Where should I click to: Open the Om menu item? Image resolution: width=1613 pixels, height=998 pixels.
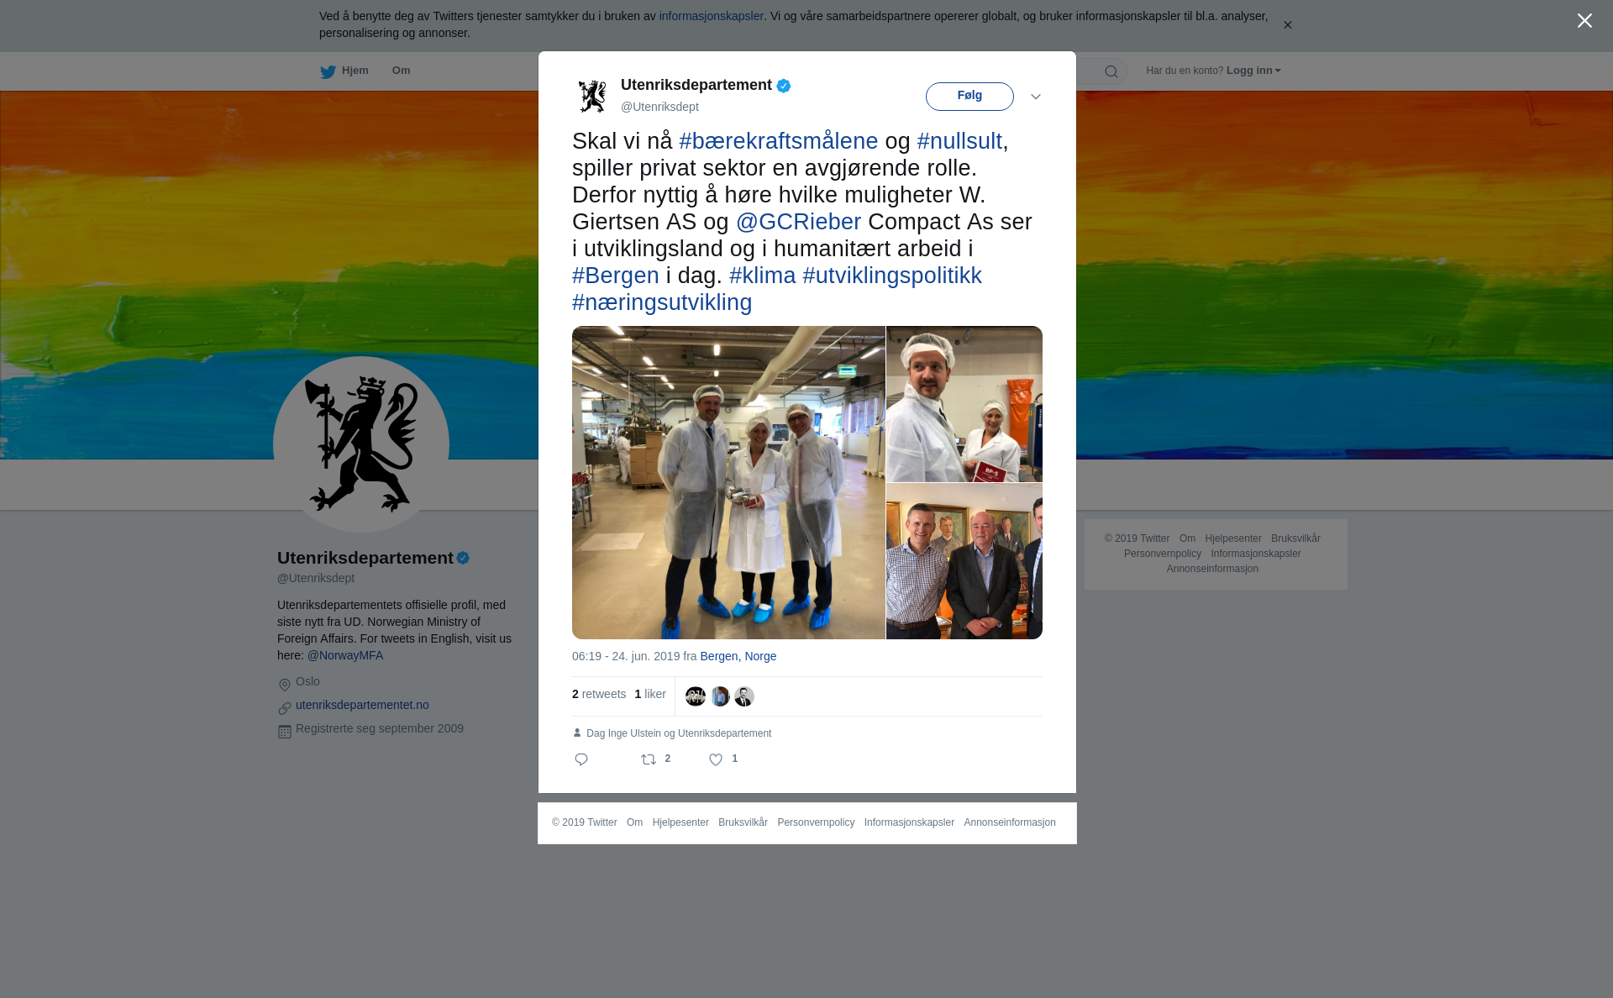click(401, 71)
